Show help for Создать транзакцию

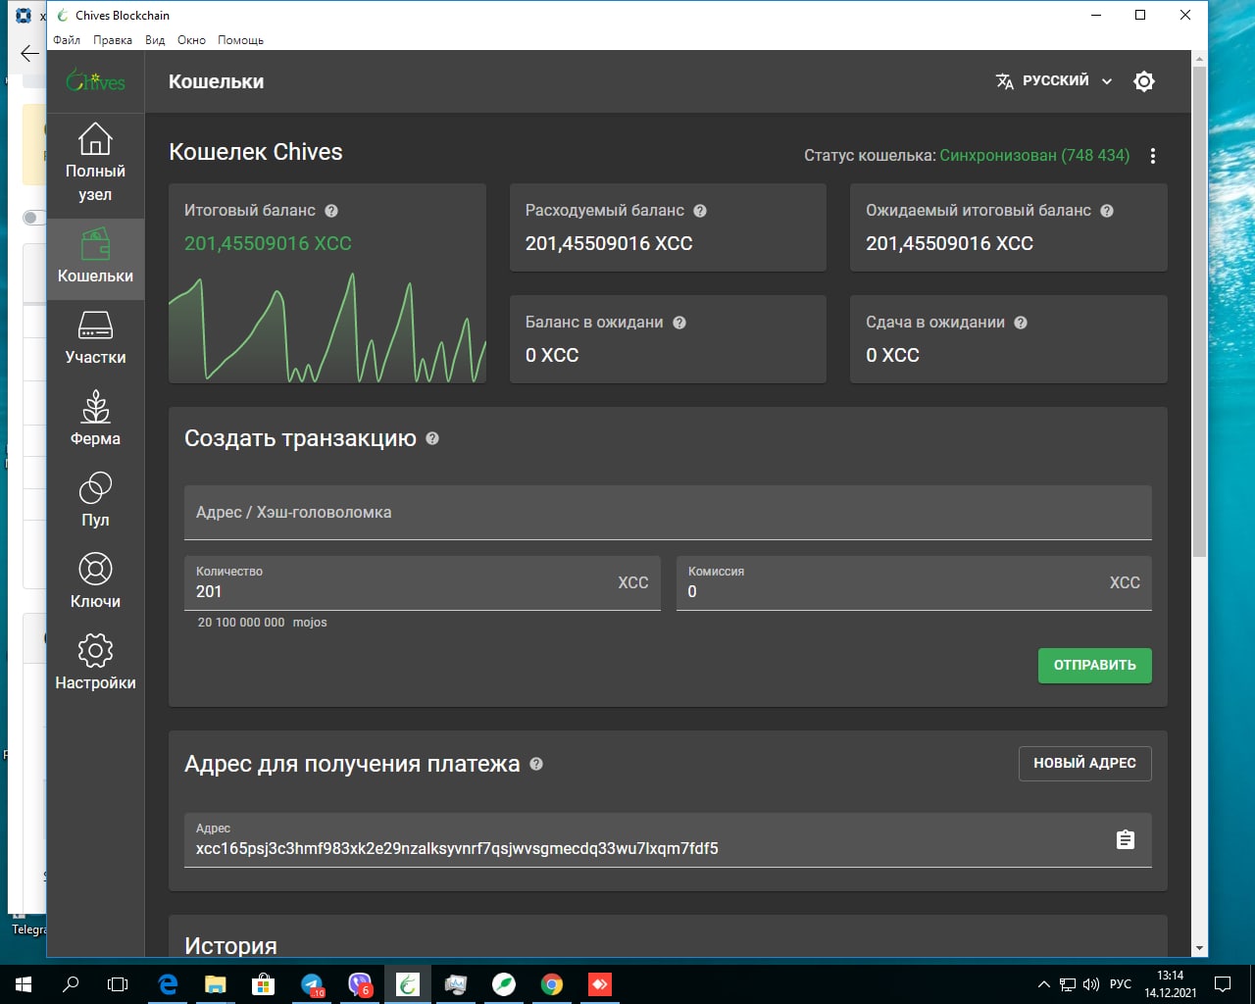tap(432, 439)
